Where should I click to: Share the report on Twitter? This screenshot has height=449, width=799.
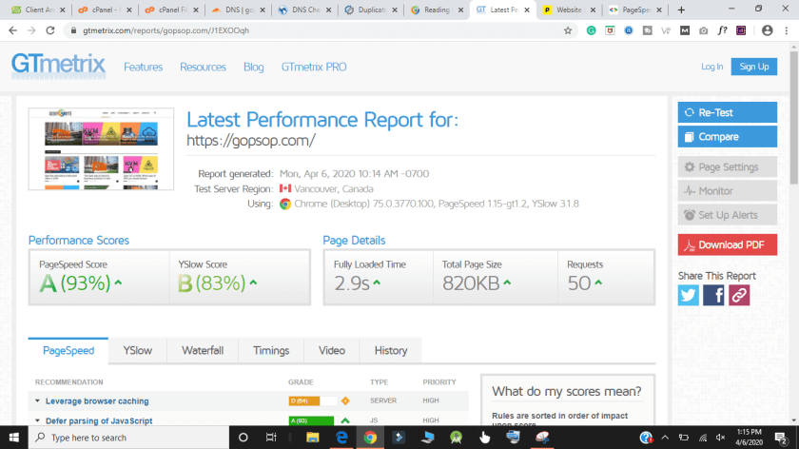click(688, 295)
